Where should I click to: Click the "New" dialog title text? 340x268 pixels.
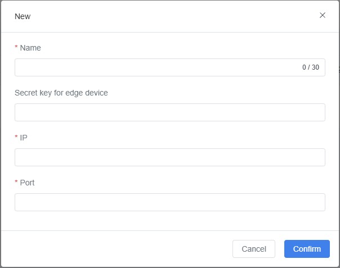[23, 16]
